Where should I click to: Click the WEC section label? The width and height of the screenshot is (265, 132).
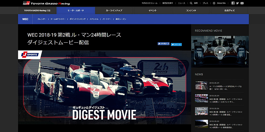[25, 19]
